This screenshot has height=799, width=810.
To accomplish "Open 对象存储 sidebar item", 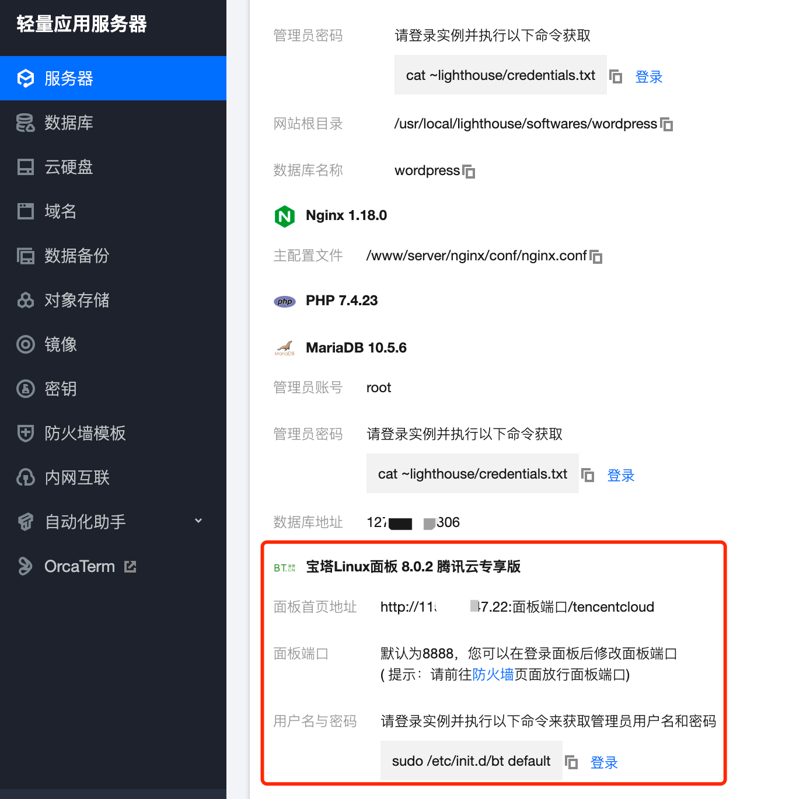I will click(113, 300).
